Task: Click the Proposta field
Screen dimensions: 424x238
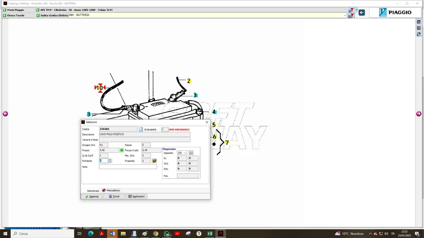Action: pyautogui.click(x=146, y=161)
